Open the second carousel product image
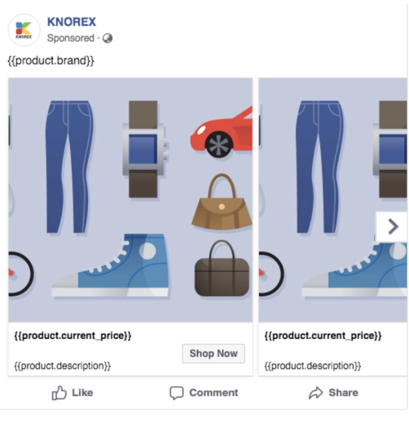409x422 pixels. [332, 199]
